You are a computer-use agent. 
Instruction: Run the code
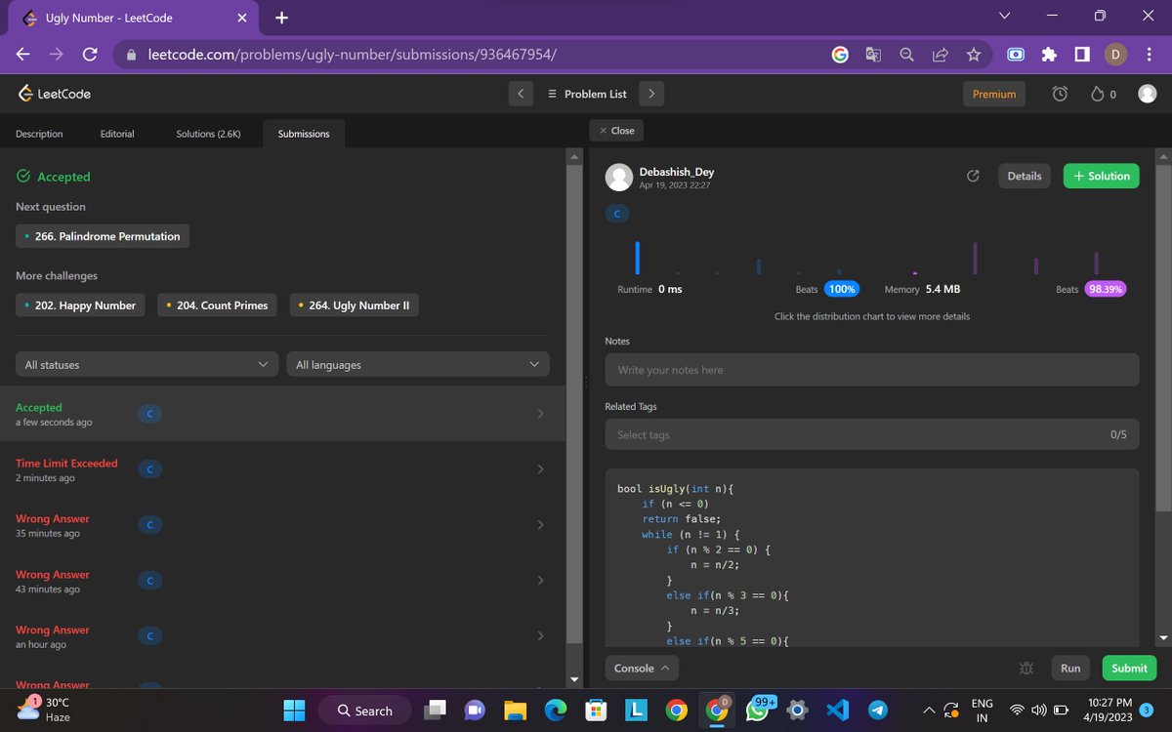pyautogui.click(x=1071, y=669)
